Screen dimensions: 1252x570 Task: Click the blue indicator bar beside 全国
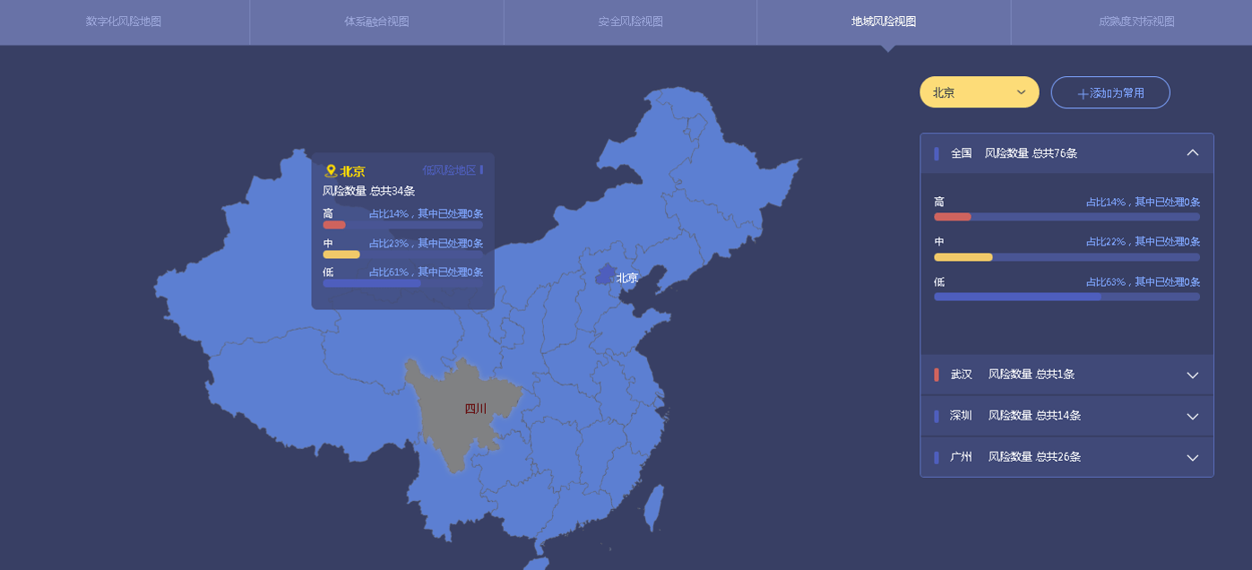(937, 153)
